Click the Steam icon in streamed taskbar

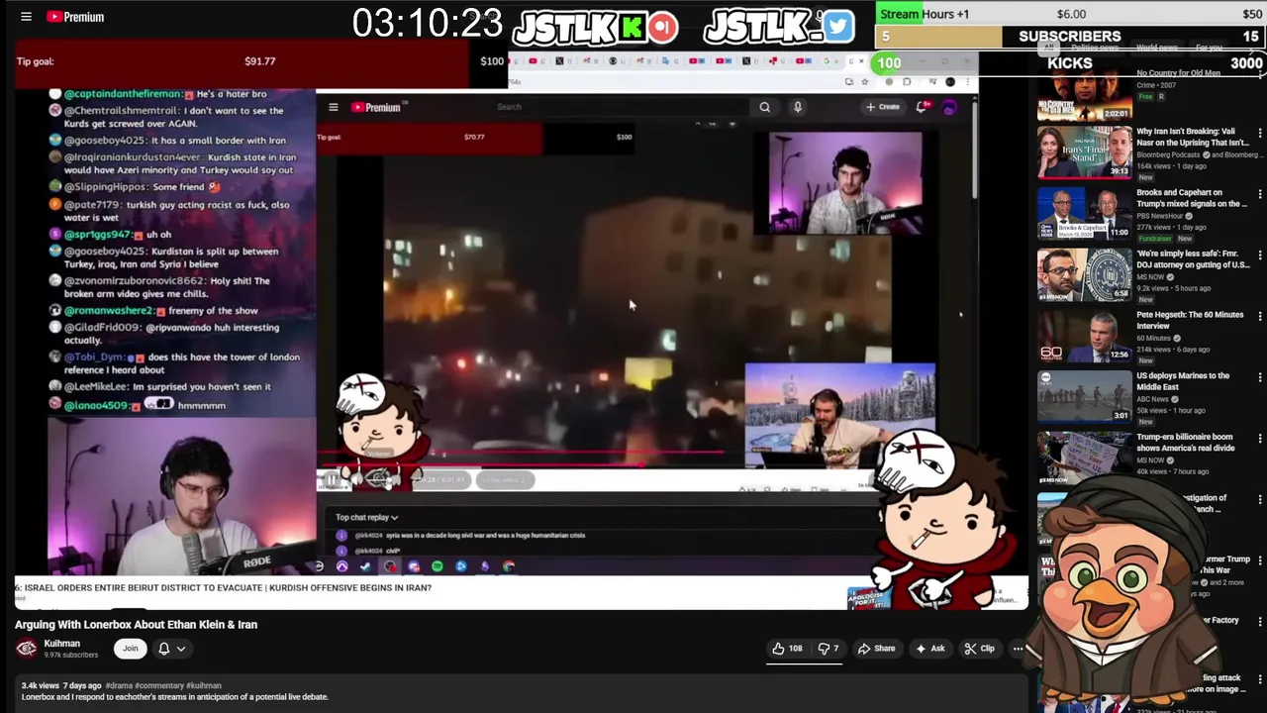[365, 566]
